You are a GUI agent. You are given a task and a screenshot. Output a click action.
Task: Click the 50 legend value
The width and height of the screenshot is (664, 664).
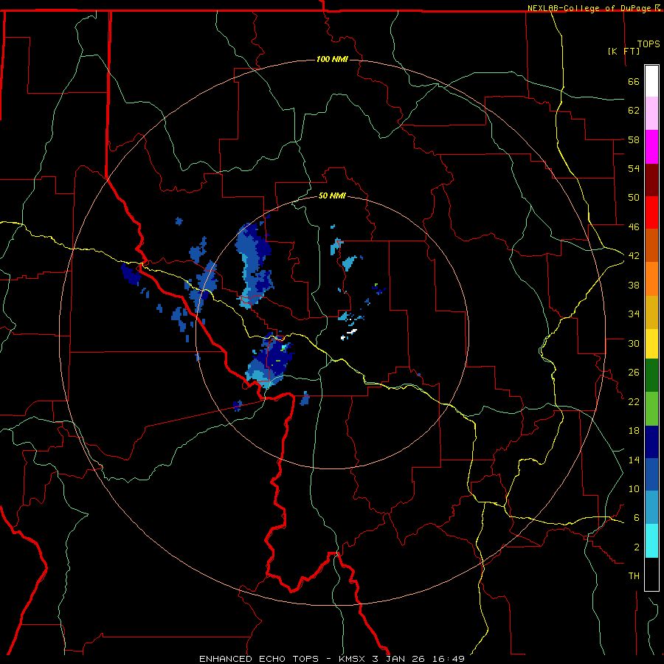coord(634,198)
